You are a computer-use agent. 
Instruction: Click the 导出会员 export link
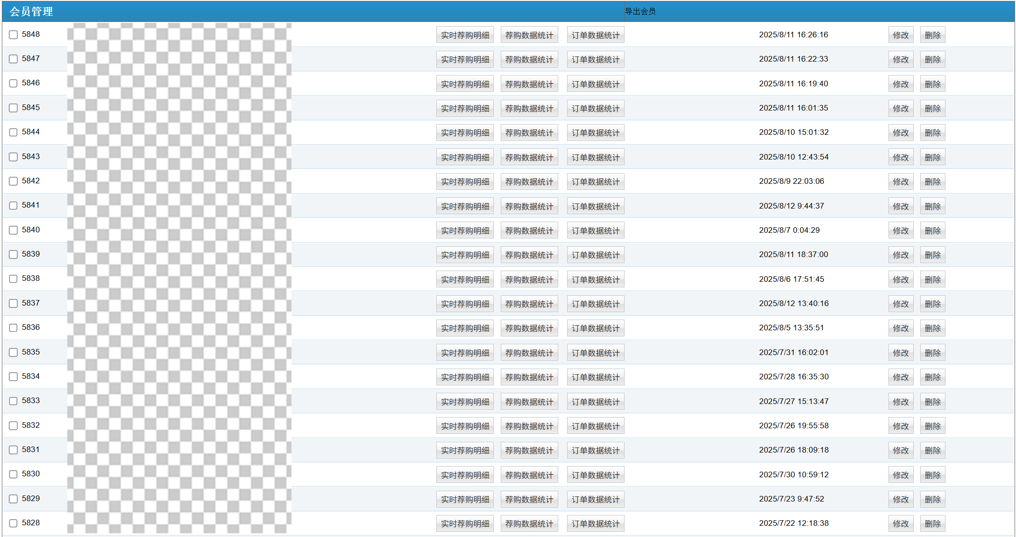[x=640, y=12]
